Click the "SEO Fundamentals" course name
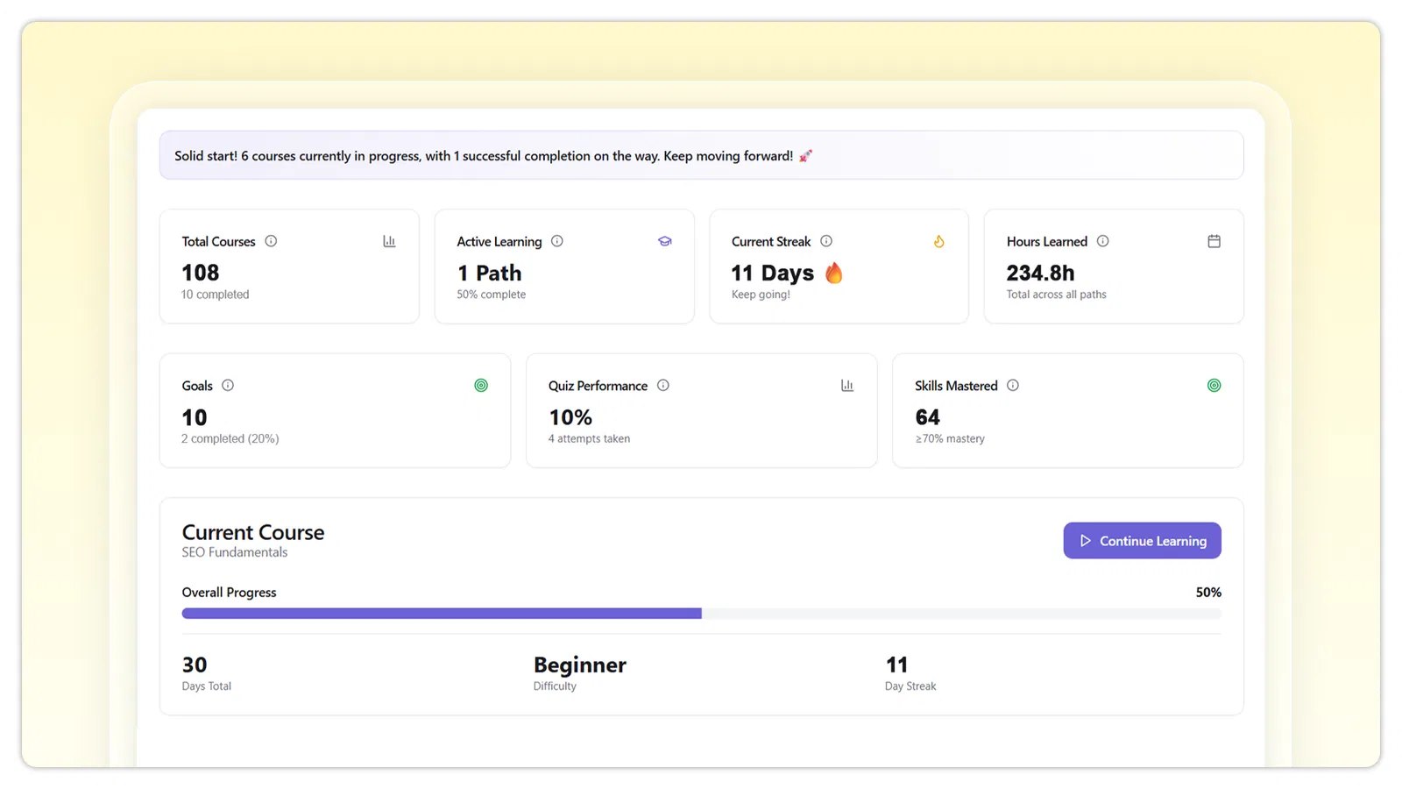 [235, 552]
